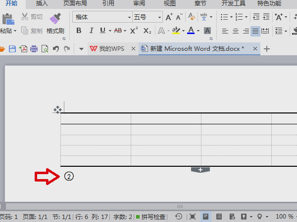Click the Paste clipboard icon
Screen dimensions: 297x222
(8, 19)
